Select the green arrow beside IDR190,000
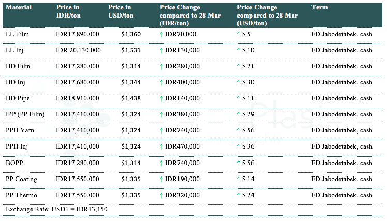 point(162,179)
